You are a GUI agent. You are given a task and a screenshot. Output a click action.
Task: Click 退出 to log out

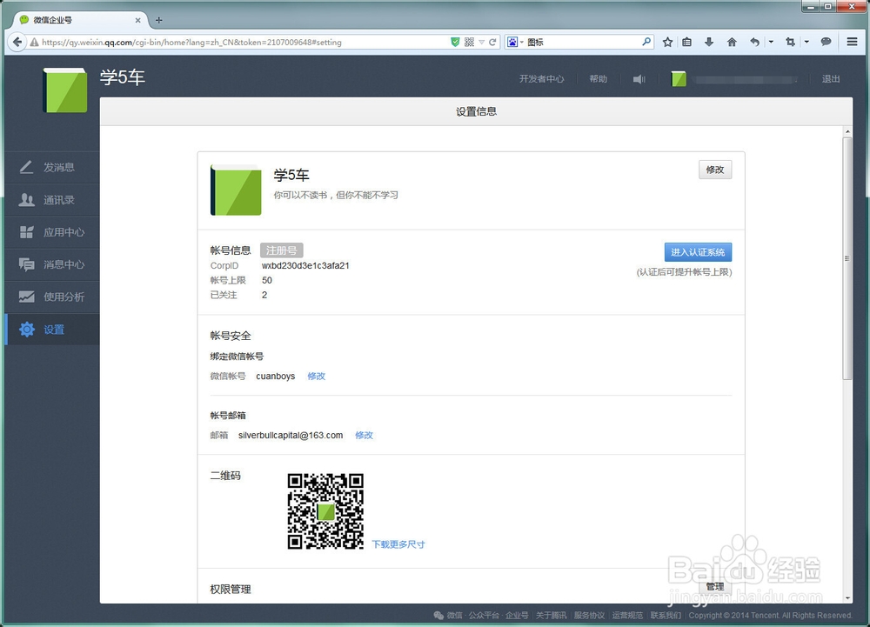(x=831, y=79)
